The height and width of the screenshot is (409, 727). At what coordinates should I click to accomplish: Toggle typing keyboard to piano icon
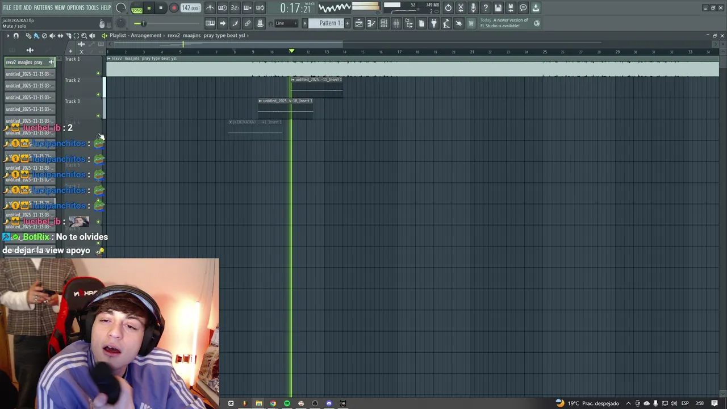coord(210,23)
